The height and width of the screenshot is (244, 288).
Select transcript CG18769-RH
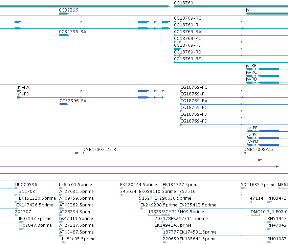187,25
